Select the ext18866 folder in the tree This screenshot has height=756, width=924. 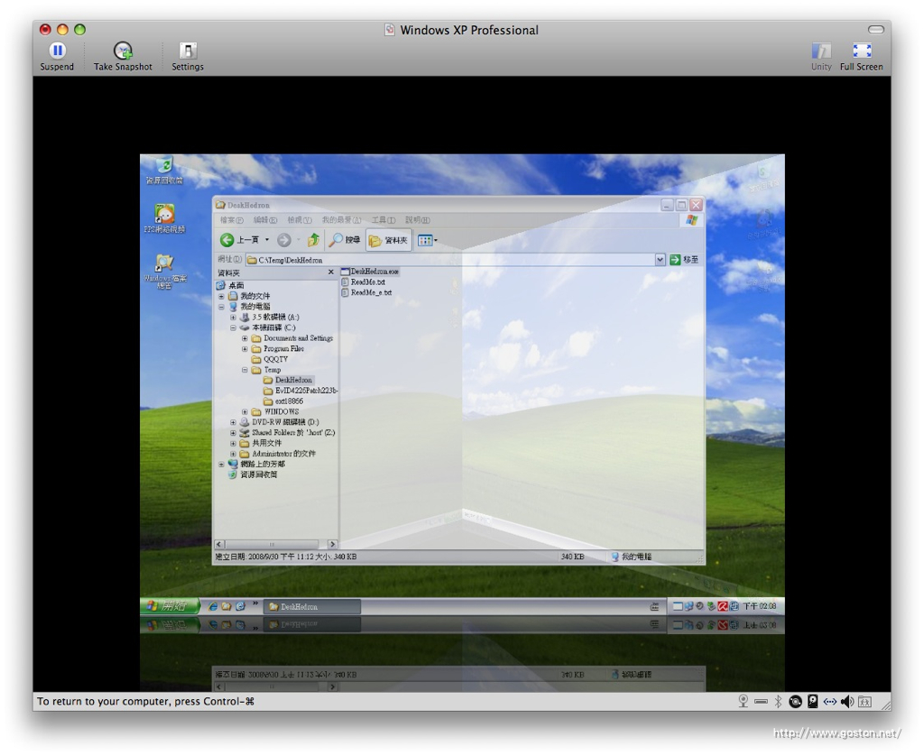[x=283, y=401]
